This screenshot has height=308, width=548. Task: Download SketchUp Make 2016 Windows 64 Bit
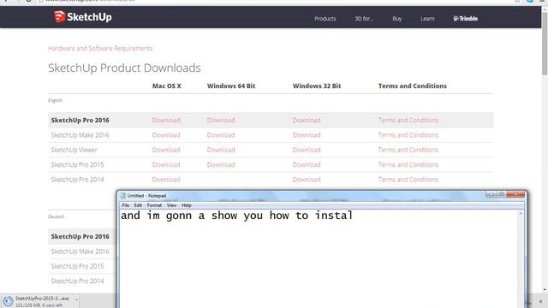click(x=221, y=135)
